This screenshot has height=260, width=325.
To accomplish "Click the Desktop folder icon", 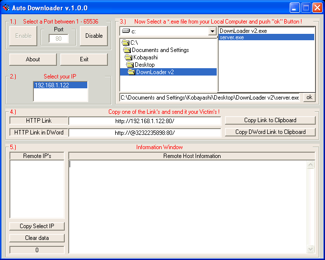I will point(130,65).
